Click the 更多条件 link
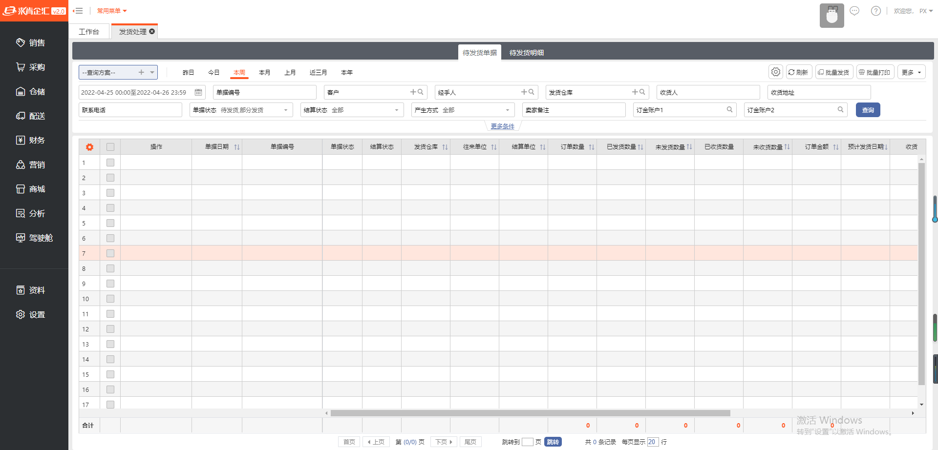The height and width of the screenshot is (450, 938). coord(502,126)
